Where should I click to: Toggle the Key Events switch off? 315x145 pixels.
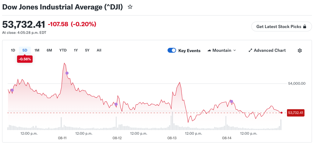pyautogui.click(x=172, y=50)
